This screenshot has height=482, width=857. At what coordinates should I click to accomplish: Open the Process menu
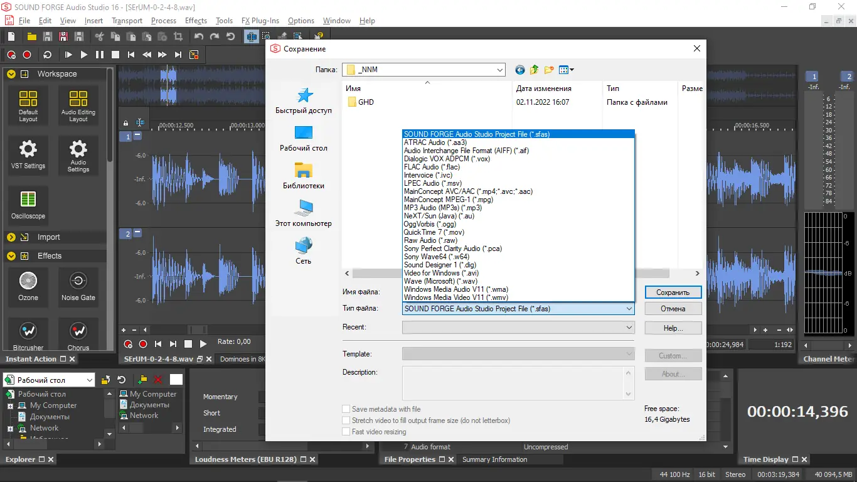click(164, 21)
